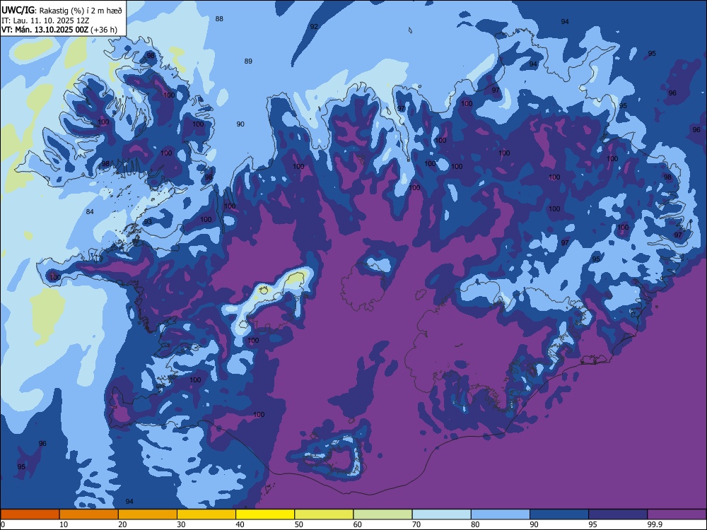Click the map humidity value '89'
This screenshot has height=530, width=707.
(x=248, y=61)
